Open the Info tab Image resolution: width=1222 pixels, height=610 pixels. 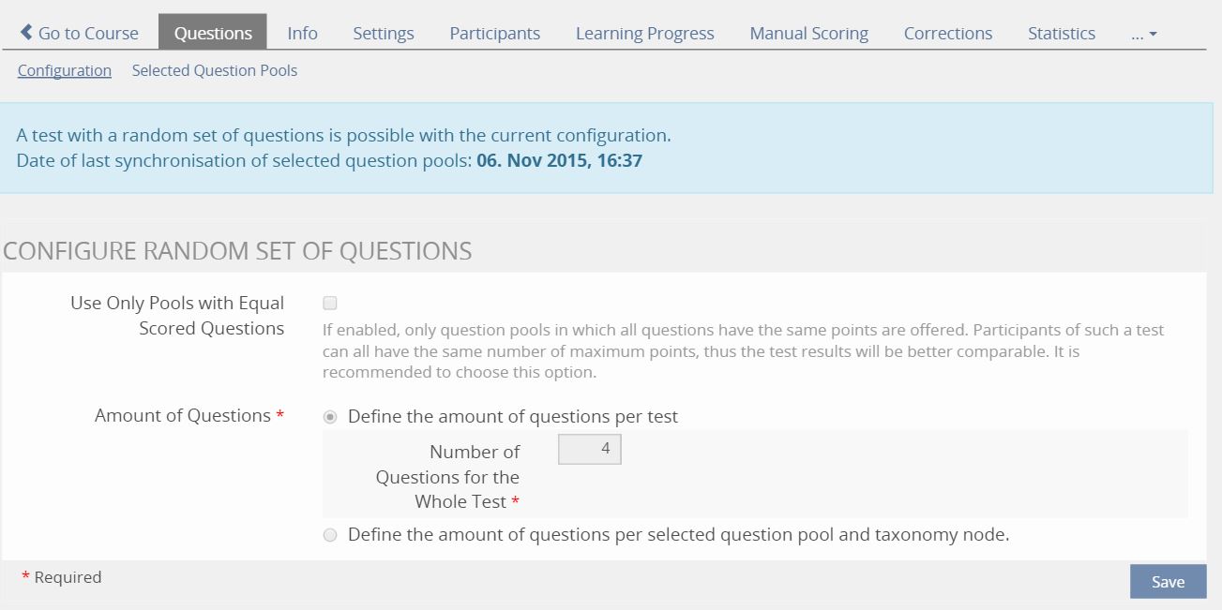click(302, 33)
